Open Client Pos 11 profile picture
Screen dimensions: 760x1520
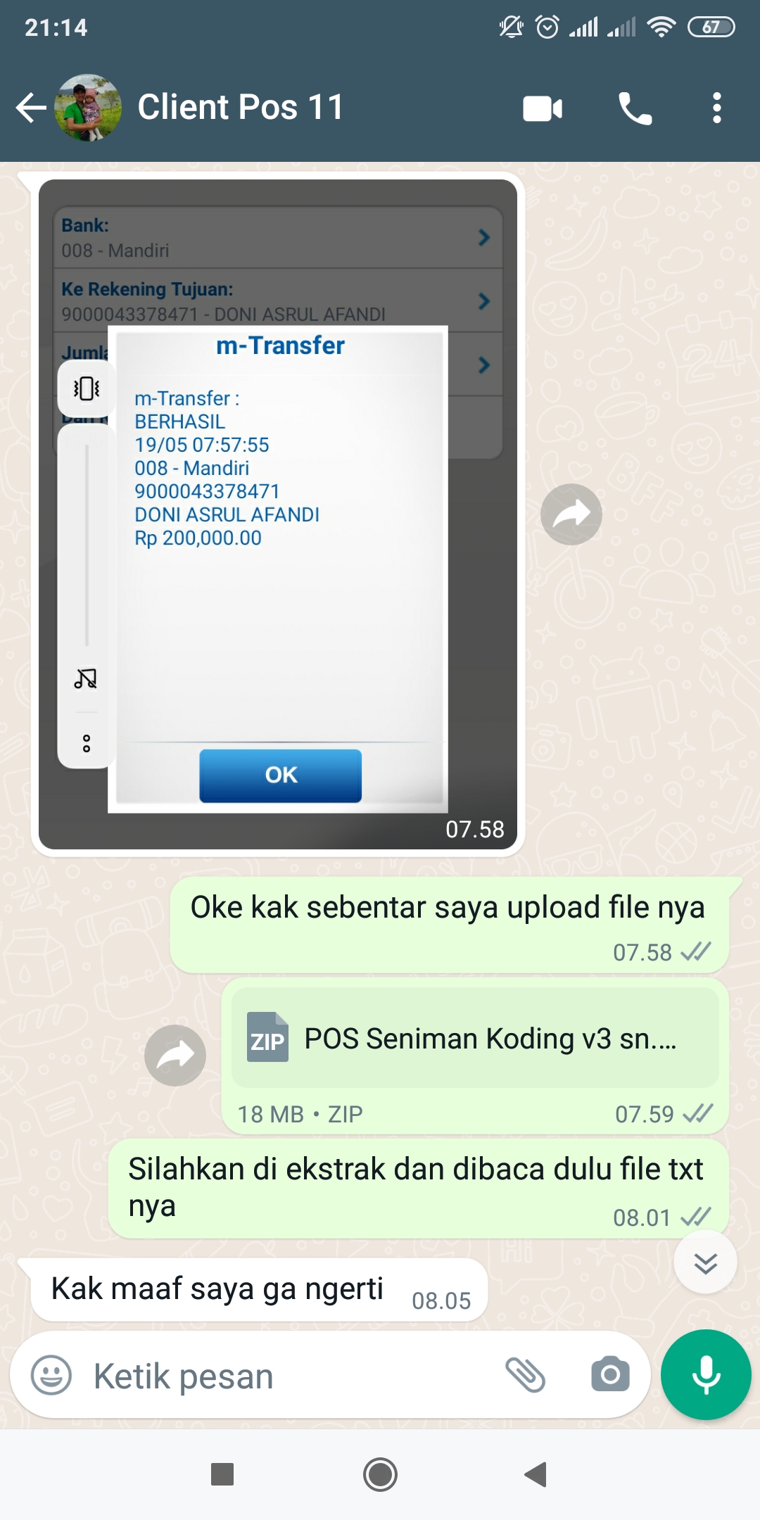(88, 108)
